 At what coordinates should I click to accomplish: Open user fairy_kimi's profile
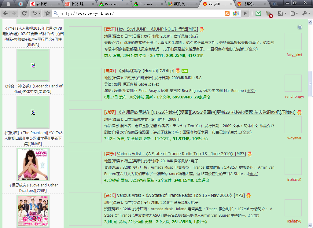tap(294, 55)
